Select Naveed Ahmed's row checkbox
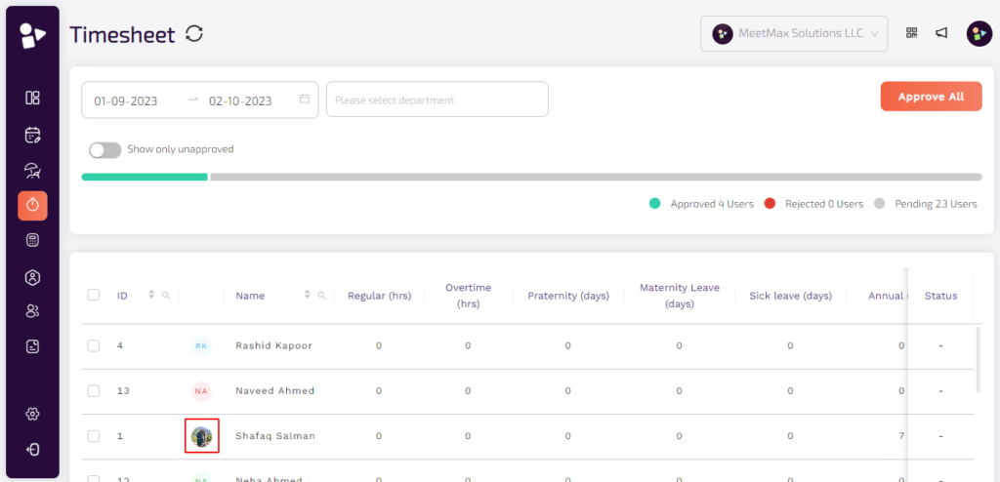Screen dimensions: 1000x482 (x=94, y=390)
